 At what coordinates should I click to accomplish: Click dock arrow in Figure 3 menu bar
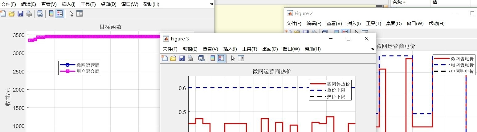click(373, 49)
